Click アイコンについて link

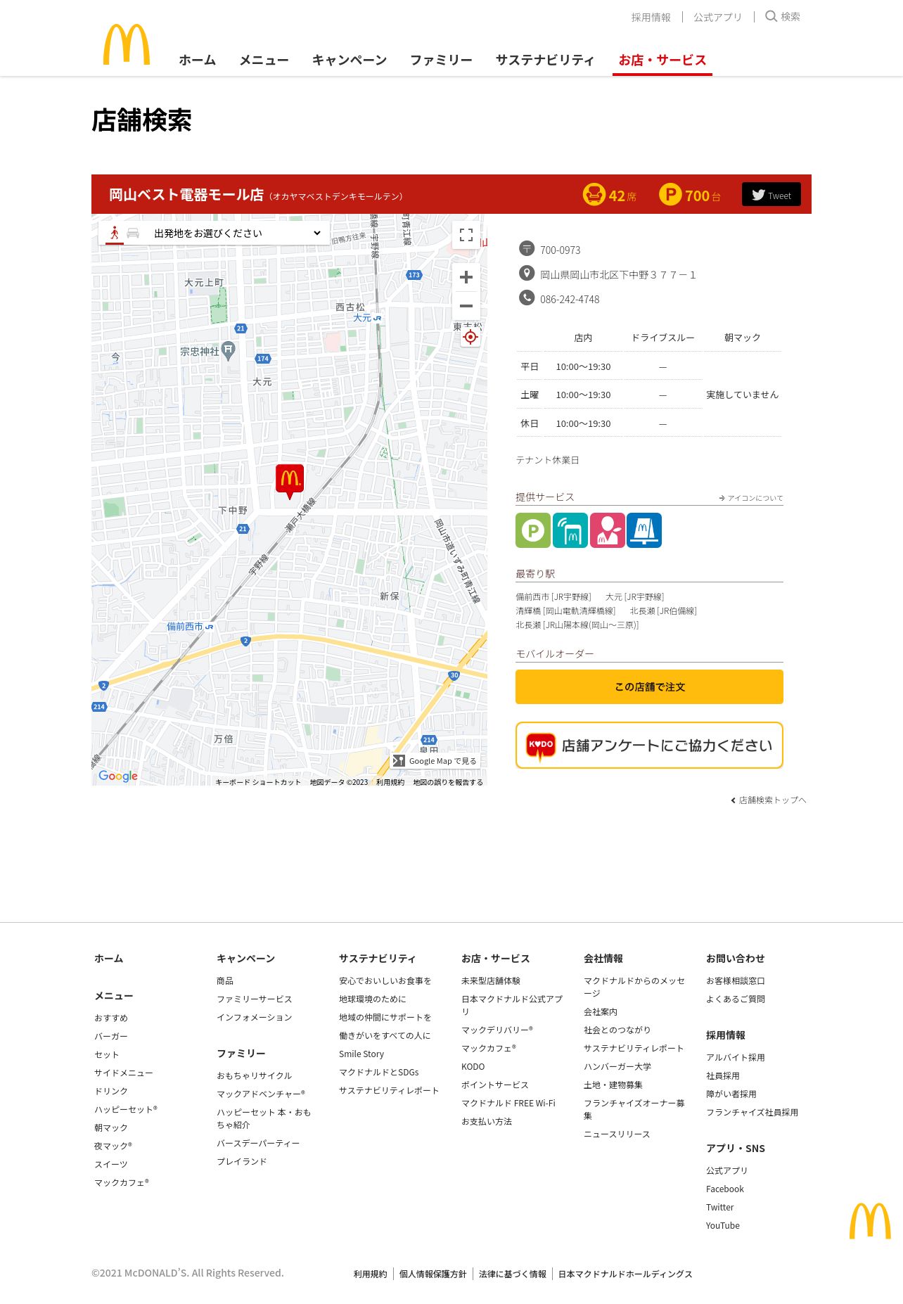coord(750,498)
